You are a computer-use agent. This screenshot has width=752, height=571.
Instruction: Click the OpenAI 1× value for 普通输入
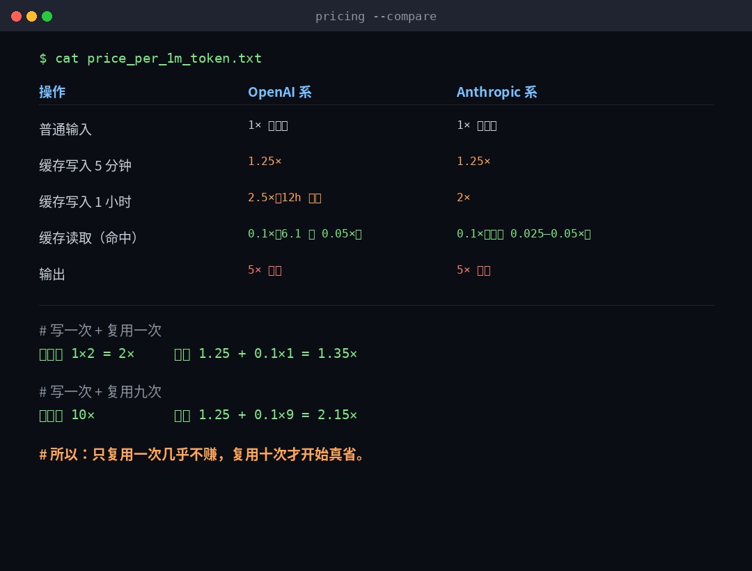[x=267, y=125]
